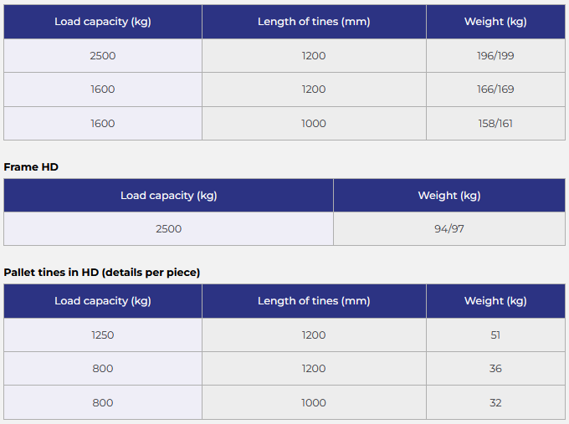The width and height of the screenshot is (569, 424).
Task: Click the weight cell showing 32
Action: click(495, 402)
